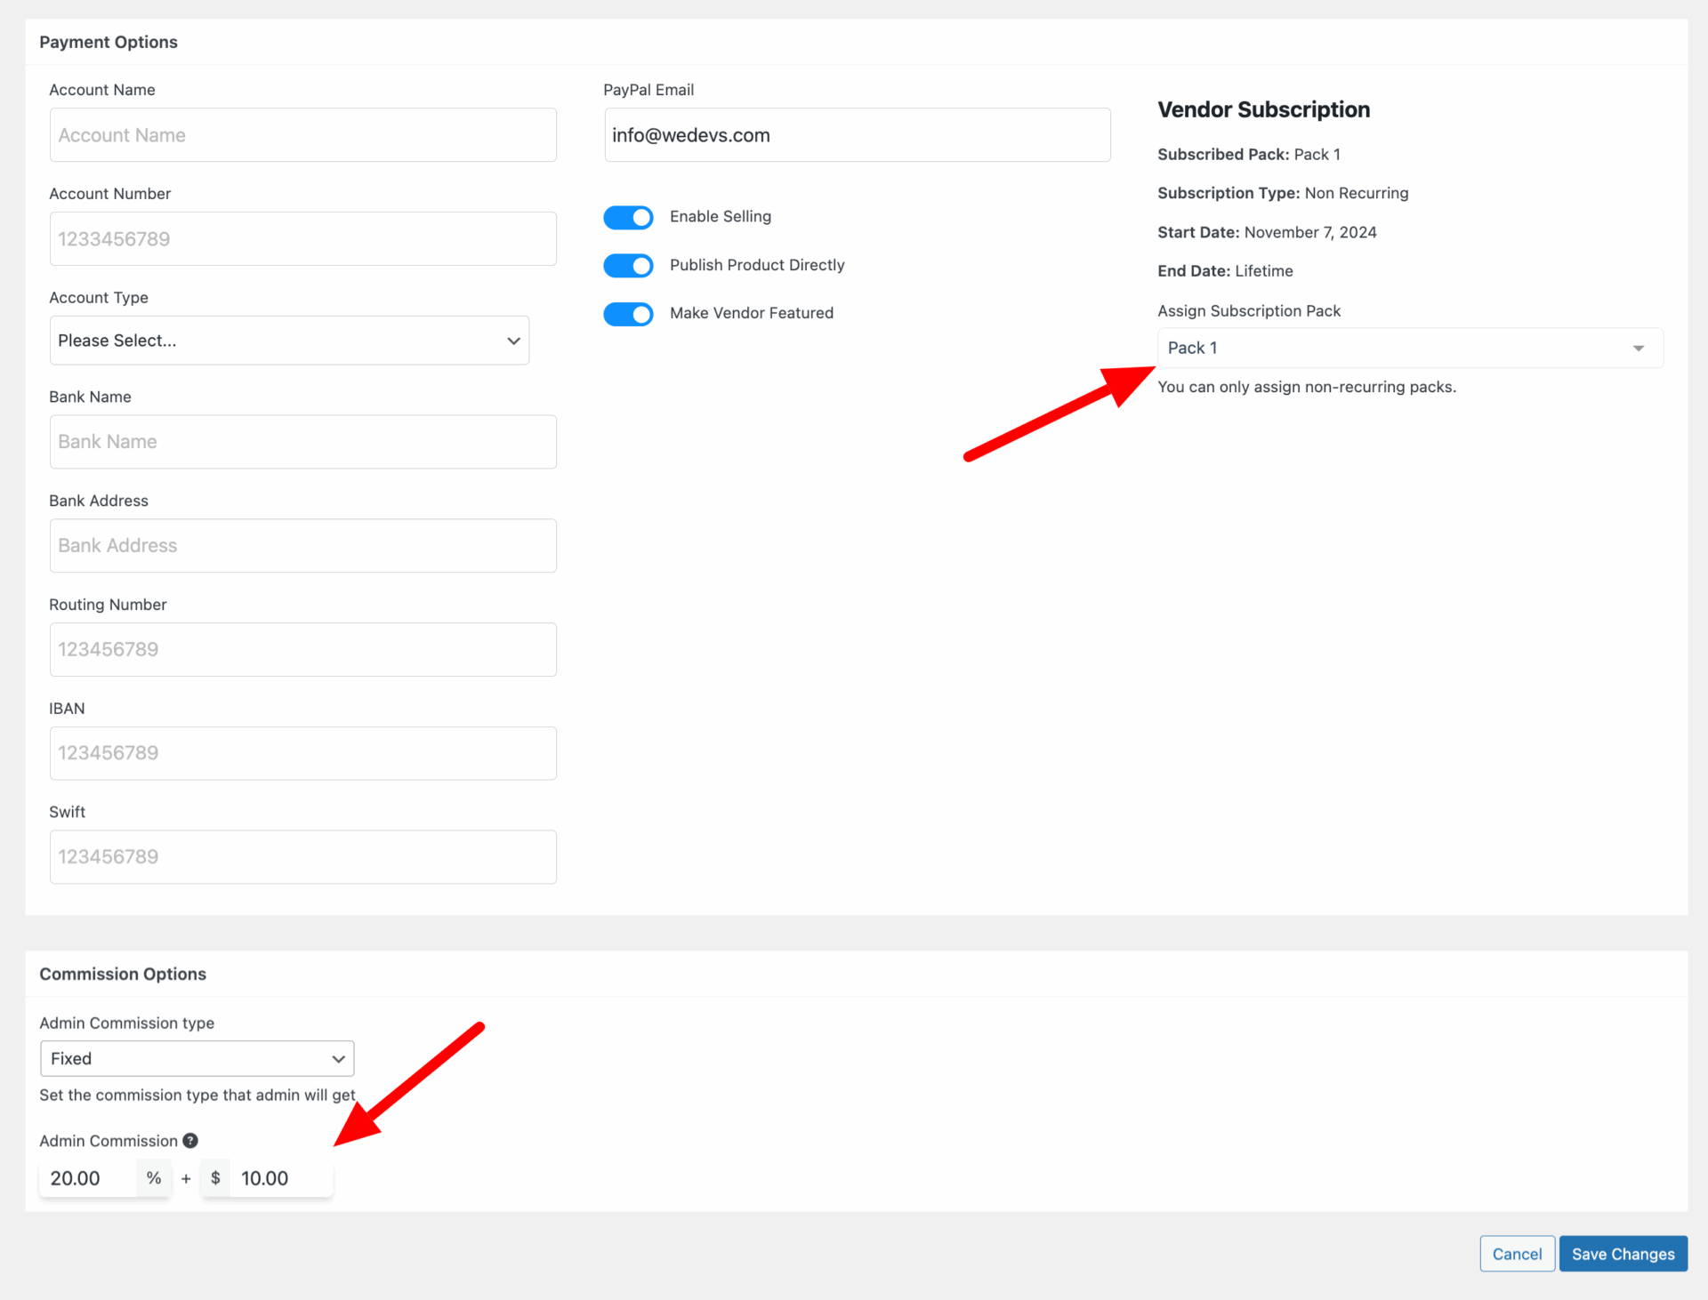Click the Publish Product Directly toggle icon
Image resolution: width=1708 pixels, height=1300 pixels.
coord(630,265)
